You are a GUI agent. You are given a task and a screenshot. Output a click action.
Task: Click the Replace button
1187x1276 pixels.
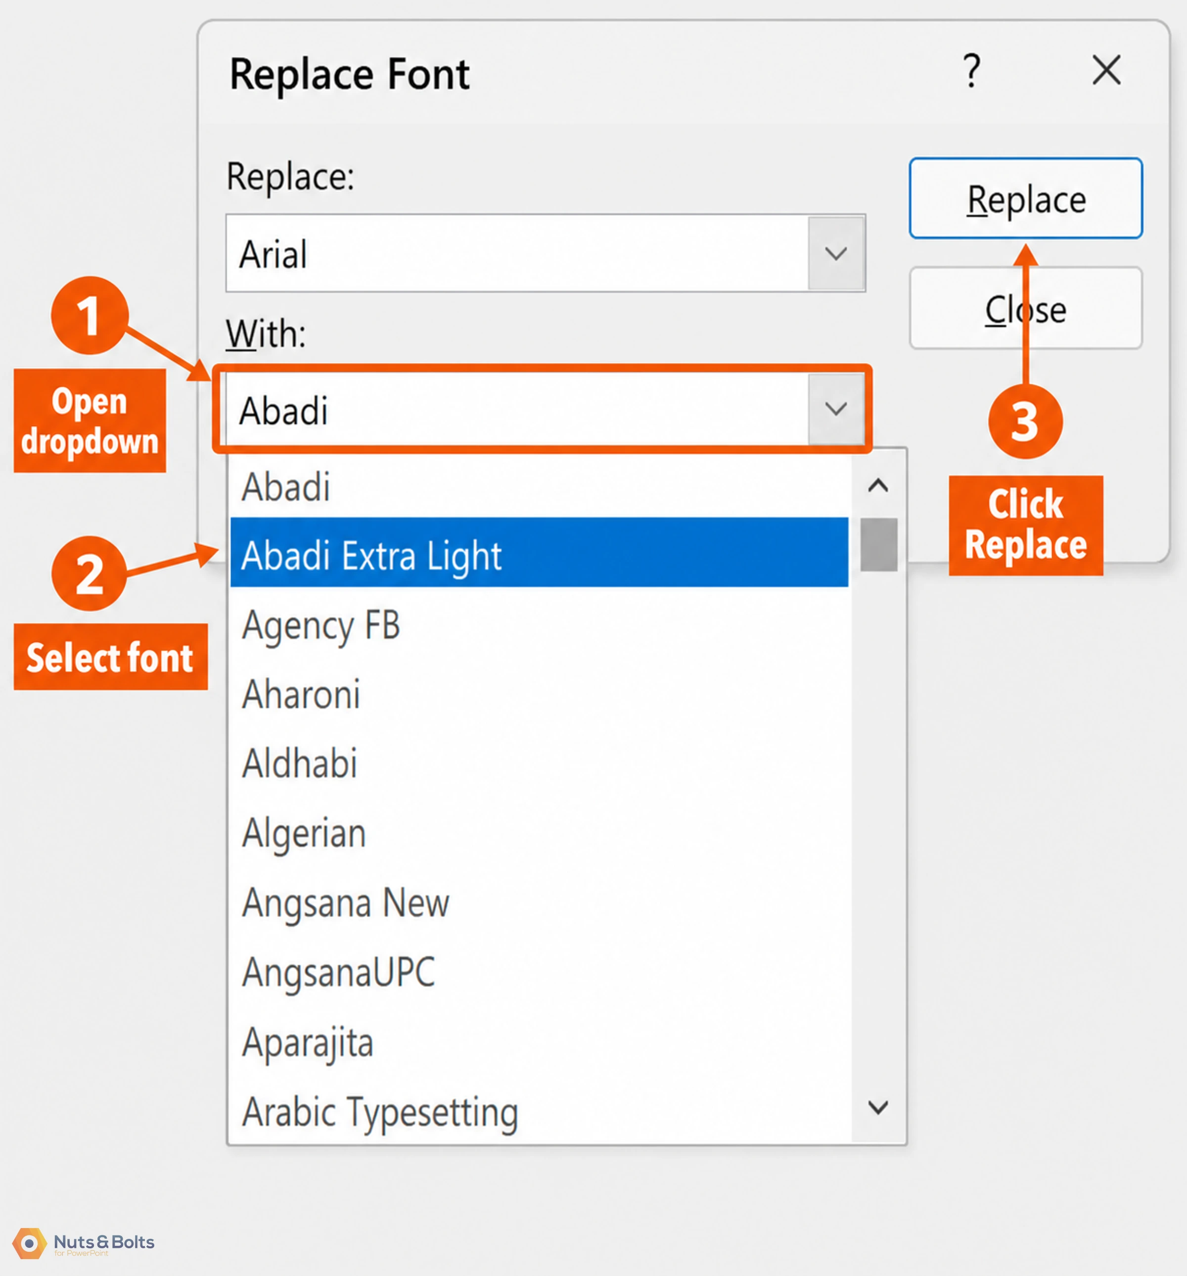point(1025,198)
